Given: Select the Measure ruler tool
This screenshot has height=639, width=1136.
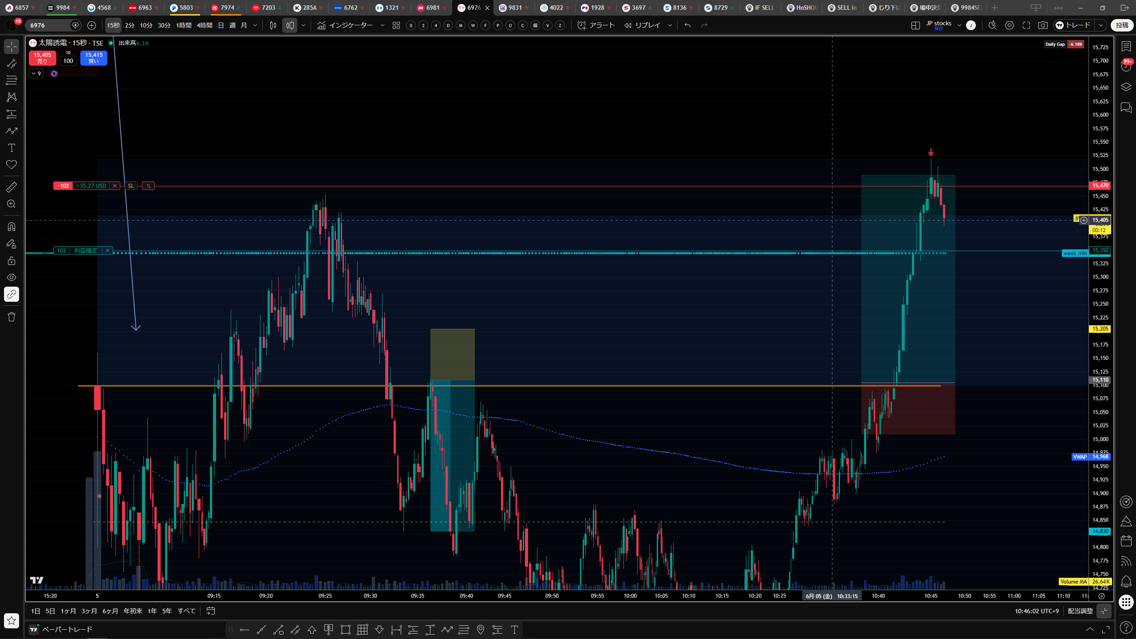Looking at the screenshot, I should pos(12,187).
